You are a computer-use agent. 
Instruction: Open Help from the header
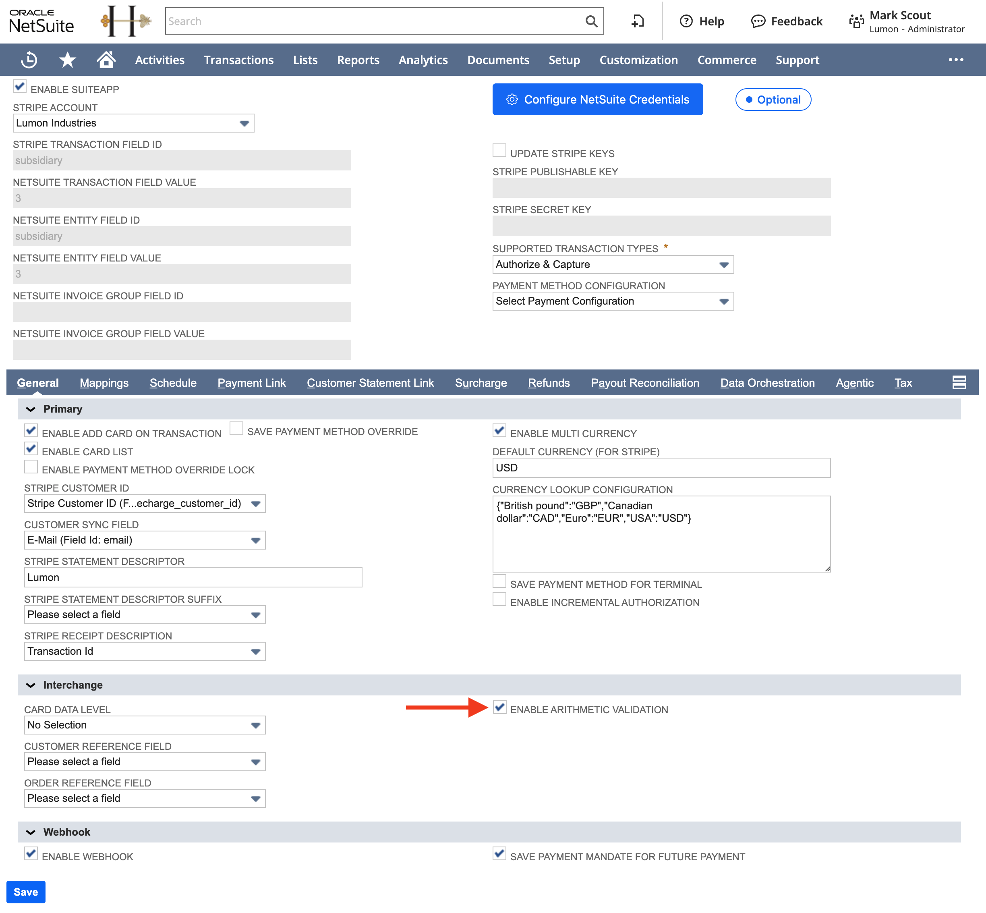click(x=702, y=21)
